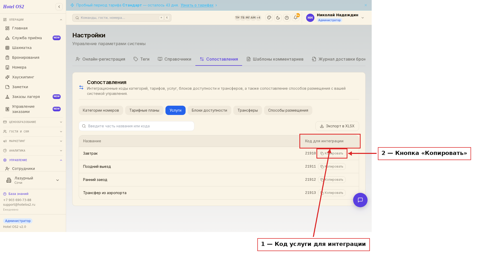
Task: Collapse the sidebar with the chevron button
Action: [x=59, y=7]
